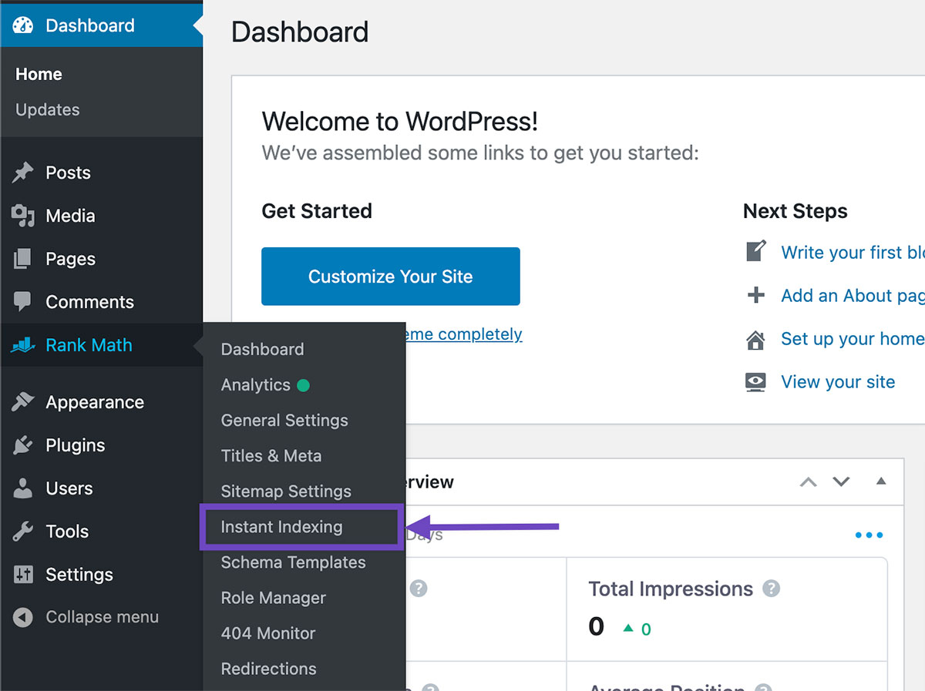The width and height of the screenshot is (925, 691).
Task: Choose Analytics in Rank Math submenu
Action: (255, 384)
